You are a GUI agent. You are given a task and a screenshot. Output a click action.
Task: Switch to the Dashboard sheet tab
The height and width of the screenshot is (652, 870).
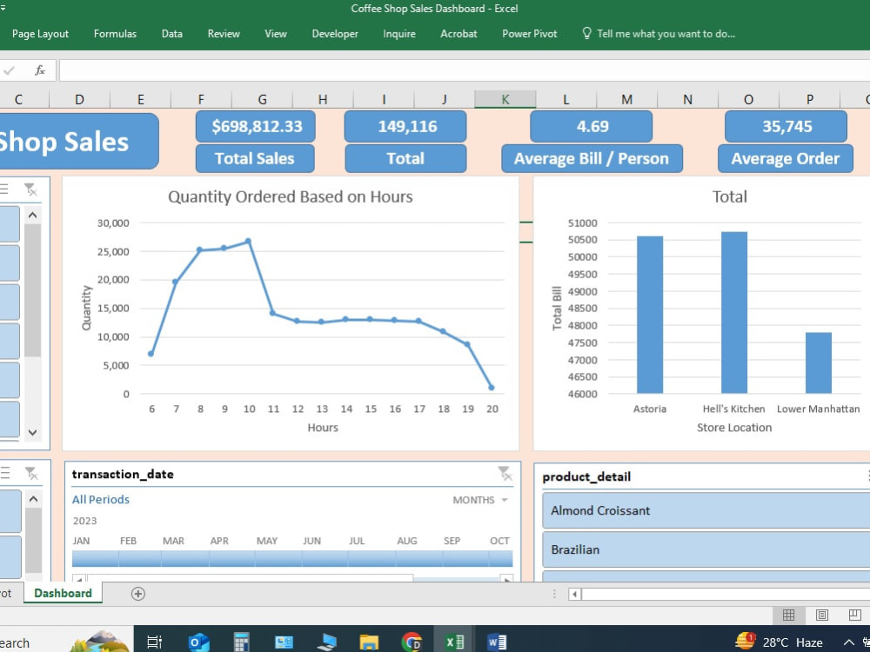click(x=63, y=593)
